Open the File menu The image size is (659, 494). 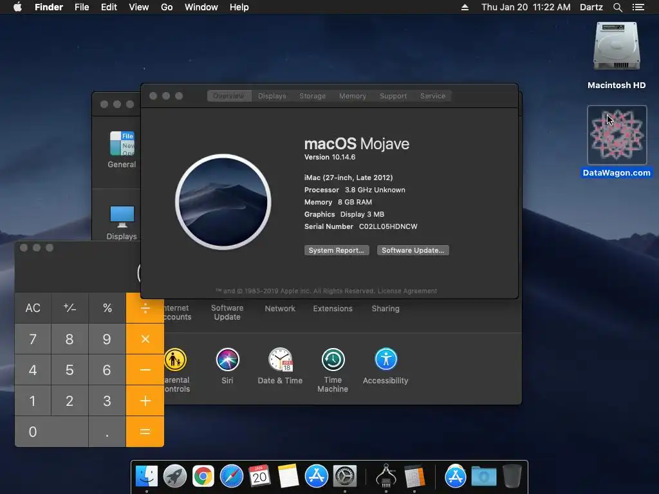[x=82, y=7]
